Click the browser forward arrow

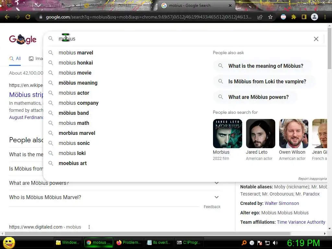coord(18,17)
